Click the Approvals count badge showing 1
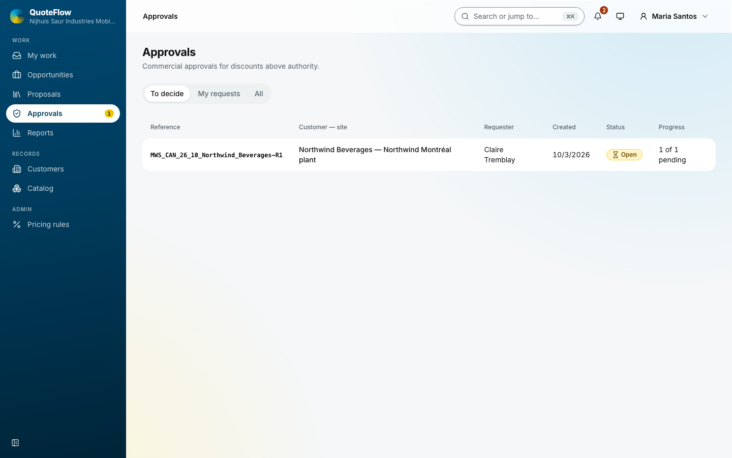The image size is (732, 458). pos(109,113)
